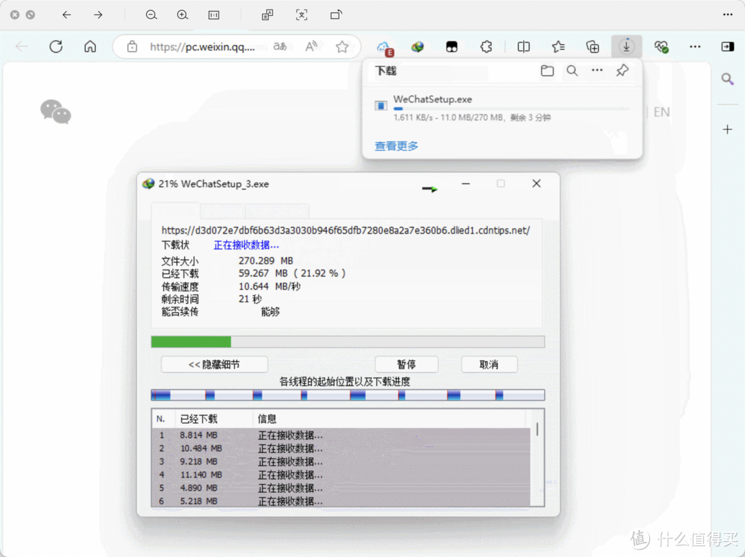Click the EN language switch on page

coord(662,112)
